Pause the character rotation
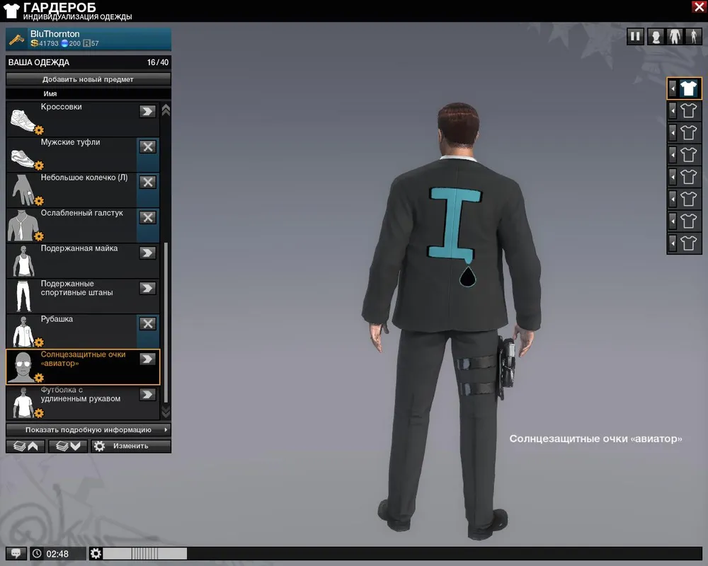Screen dimensions: 708x566 [x=635, y=37]
